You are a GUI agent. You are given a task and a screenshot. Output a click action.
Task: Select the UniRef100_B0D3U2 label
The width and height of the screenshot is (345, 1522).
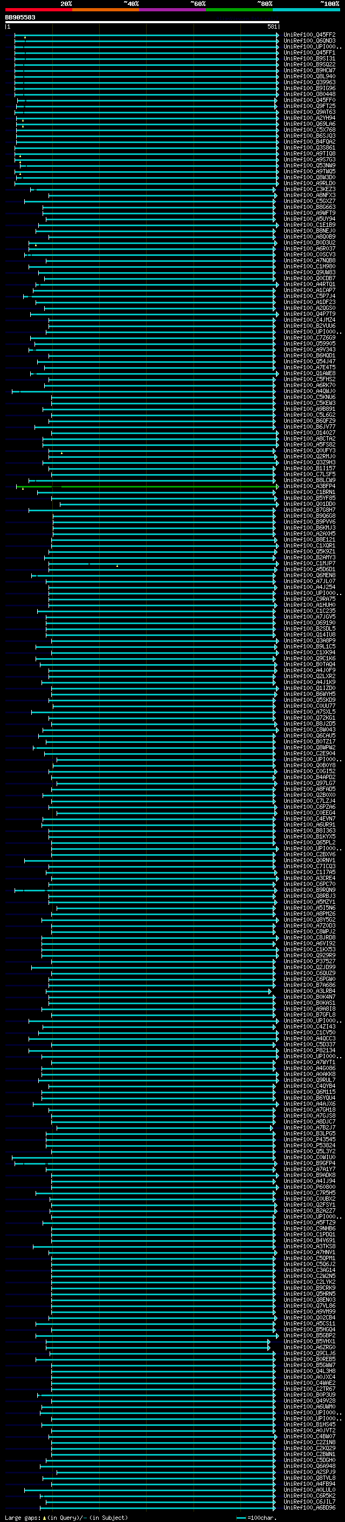(x=309, y=243)
